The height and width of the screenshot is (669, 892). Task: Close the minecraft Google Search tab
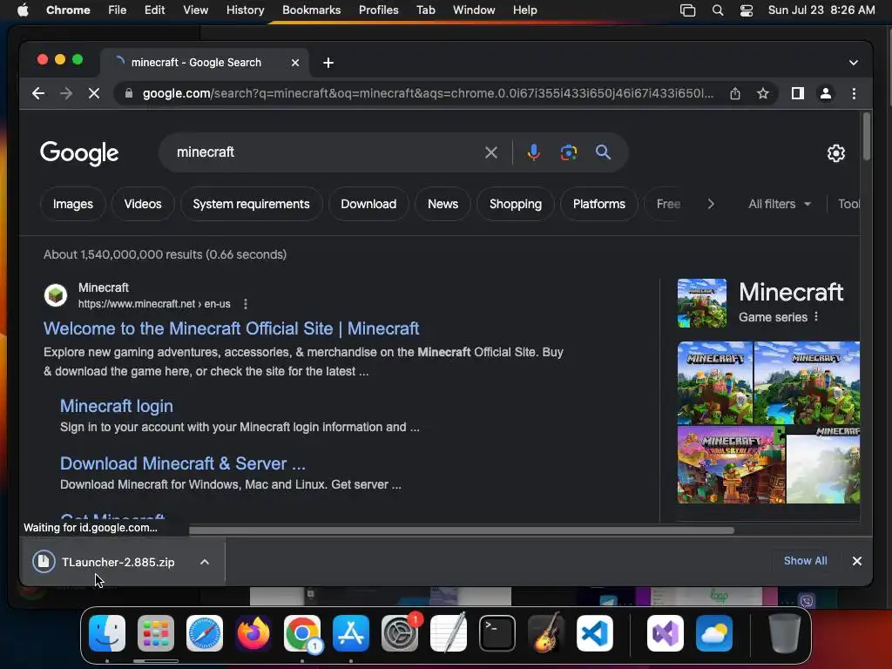[295, 63]
